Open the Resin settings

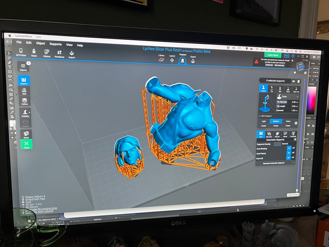point(34,53)
